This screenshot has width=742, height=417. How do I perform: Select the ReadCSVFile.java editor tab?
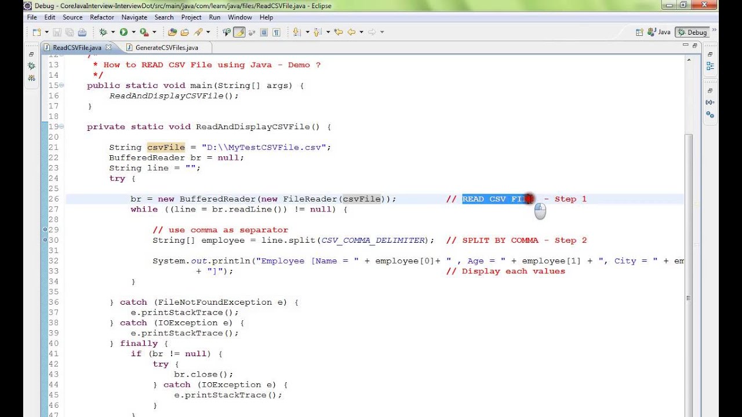(77, 47)
